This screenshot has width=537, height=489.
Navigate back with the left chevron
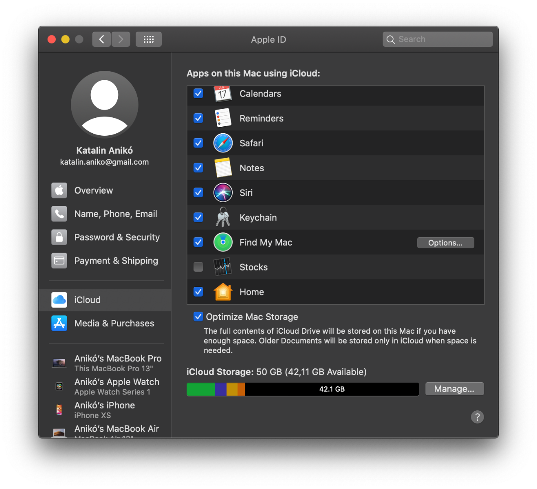pos(101,40)
